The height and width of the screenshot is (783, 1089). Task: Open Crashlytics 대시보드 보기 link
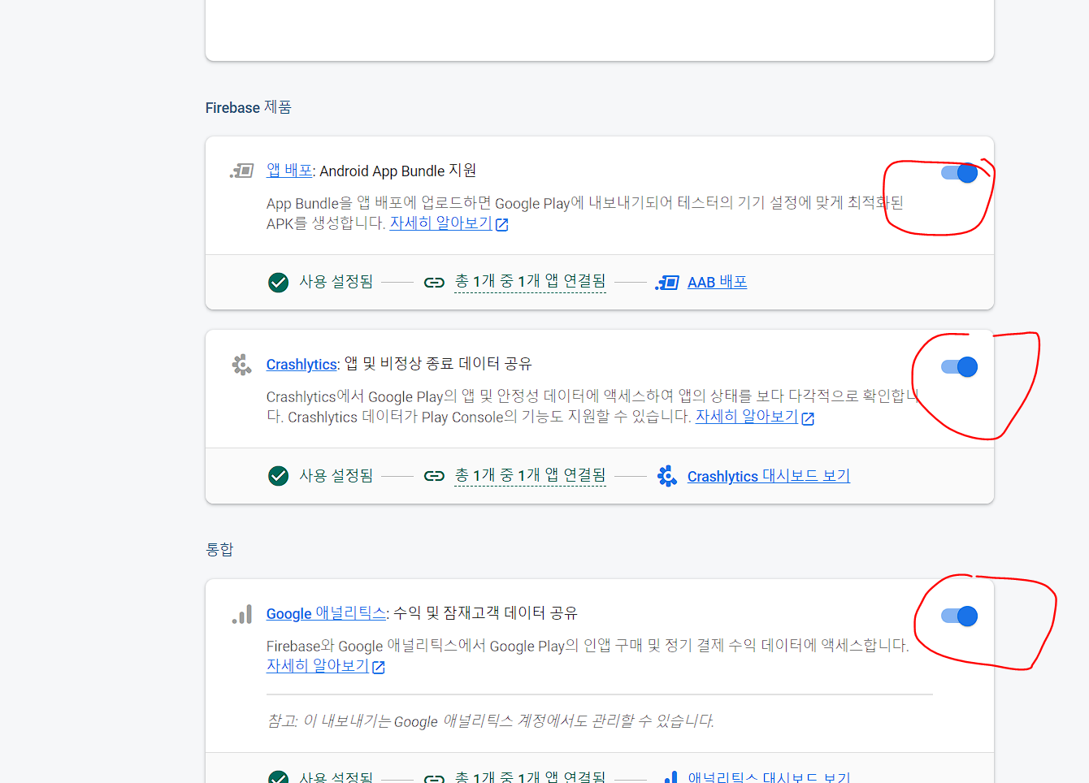(768, 476)
